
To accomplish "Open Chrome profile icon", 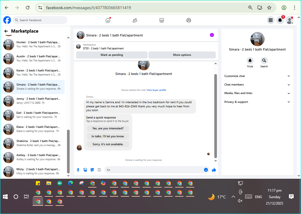I will coord(284,8).
